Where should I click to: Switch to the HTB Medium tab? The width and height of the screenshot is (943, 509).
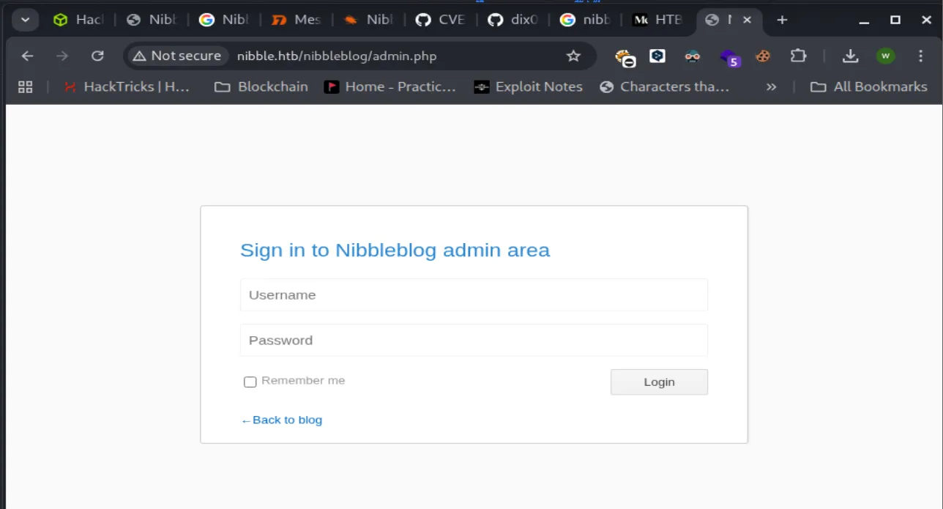point(657,20)
